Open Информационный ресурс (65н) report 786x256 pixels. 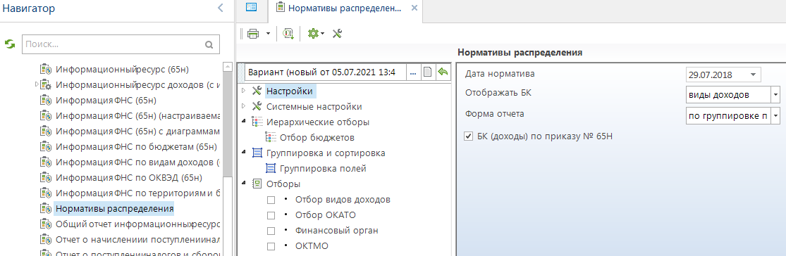[122, 69]
